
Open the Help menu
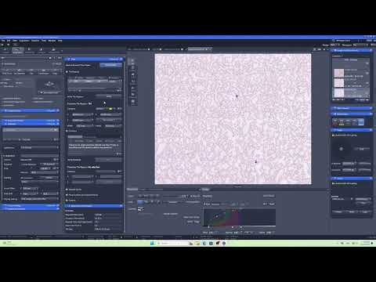(x=60, y=41)
